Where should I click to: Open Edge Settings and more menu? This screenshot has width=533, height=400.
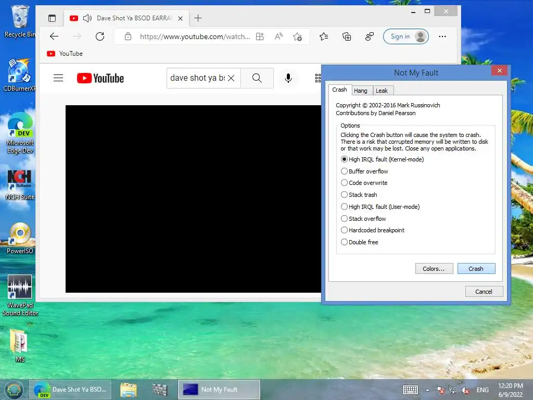pyautogui.click(x=442, y=36)
